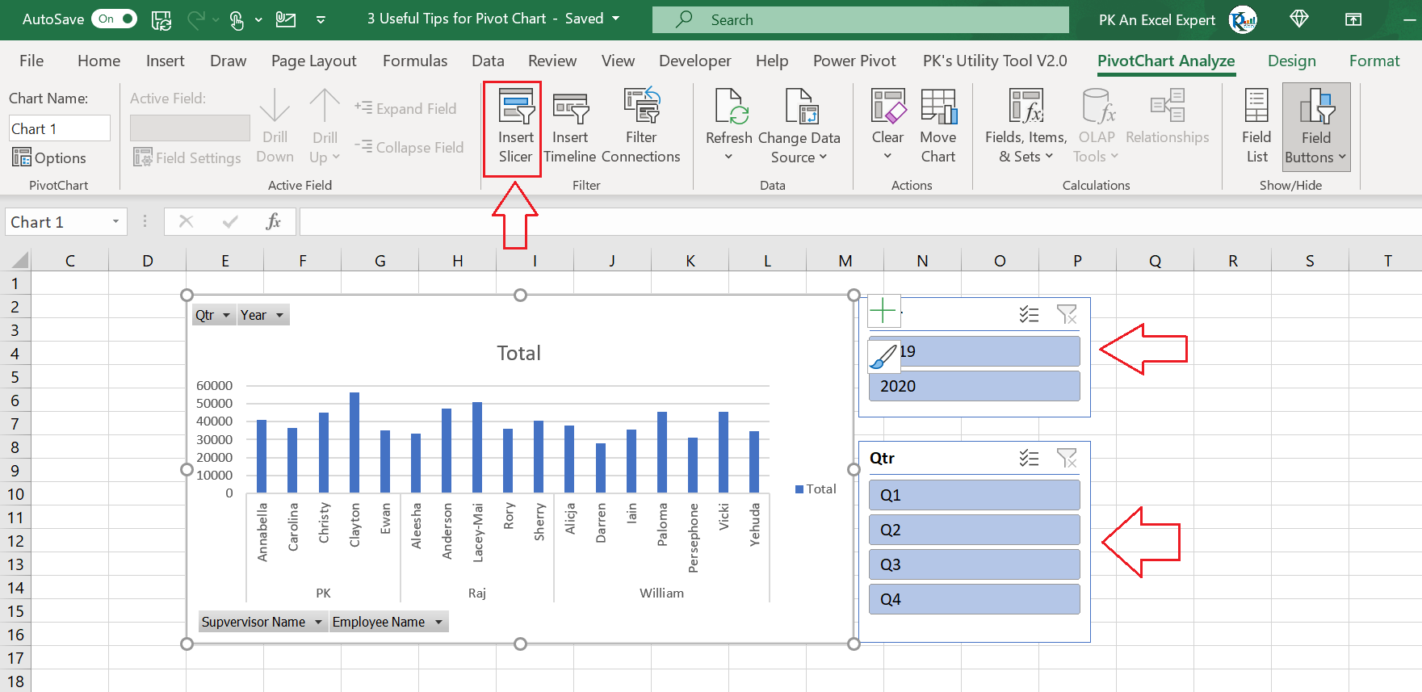Toggle the AutoSave switch
This screenshot has width=1422, height=692.
pos(115,19)
